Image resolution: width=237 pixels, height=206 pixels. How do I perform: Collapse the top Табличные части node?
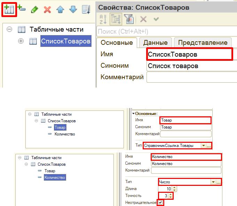pyautogui.click(x=9, y=29)
